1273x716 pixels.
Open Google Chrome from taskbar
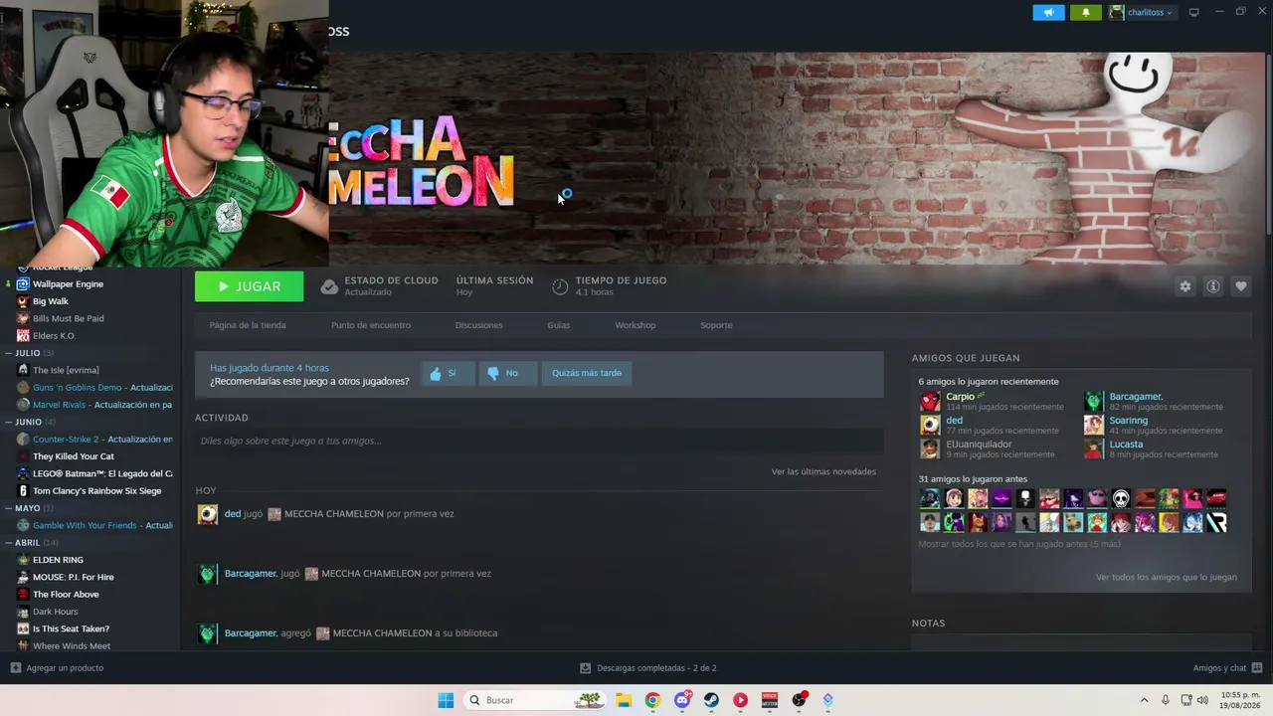pyautogui.click(x=652, y=700)
